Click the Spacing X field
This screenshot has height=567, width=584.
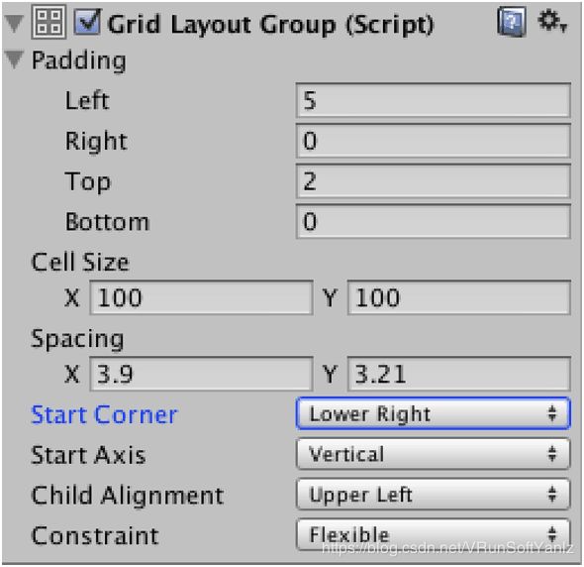click(201, 374)
